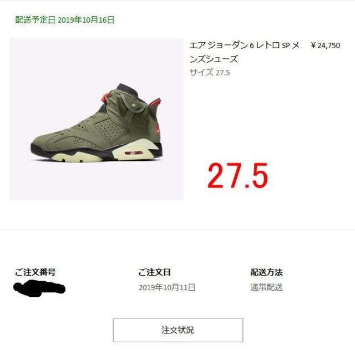Click the 配送方法 shipping method heading
Image resolution: width=355 pixels, height=355 pixels.
[266, 272]
